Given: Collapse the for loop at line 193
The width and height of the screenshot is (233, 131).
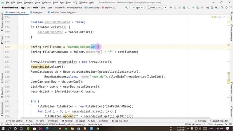Looking at the screenshot, I should click(x=18, y=111).
